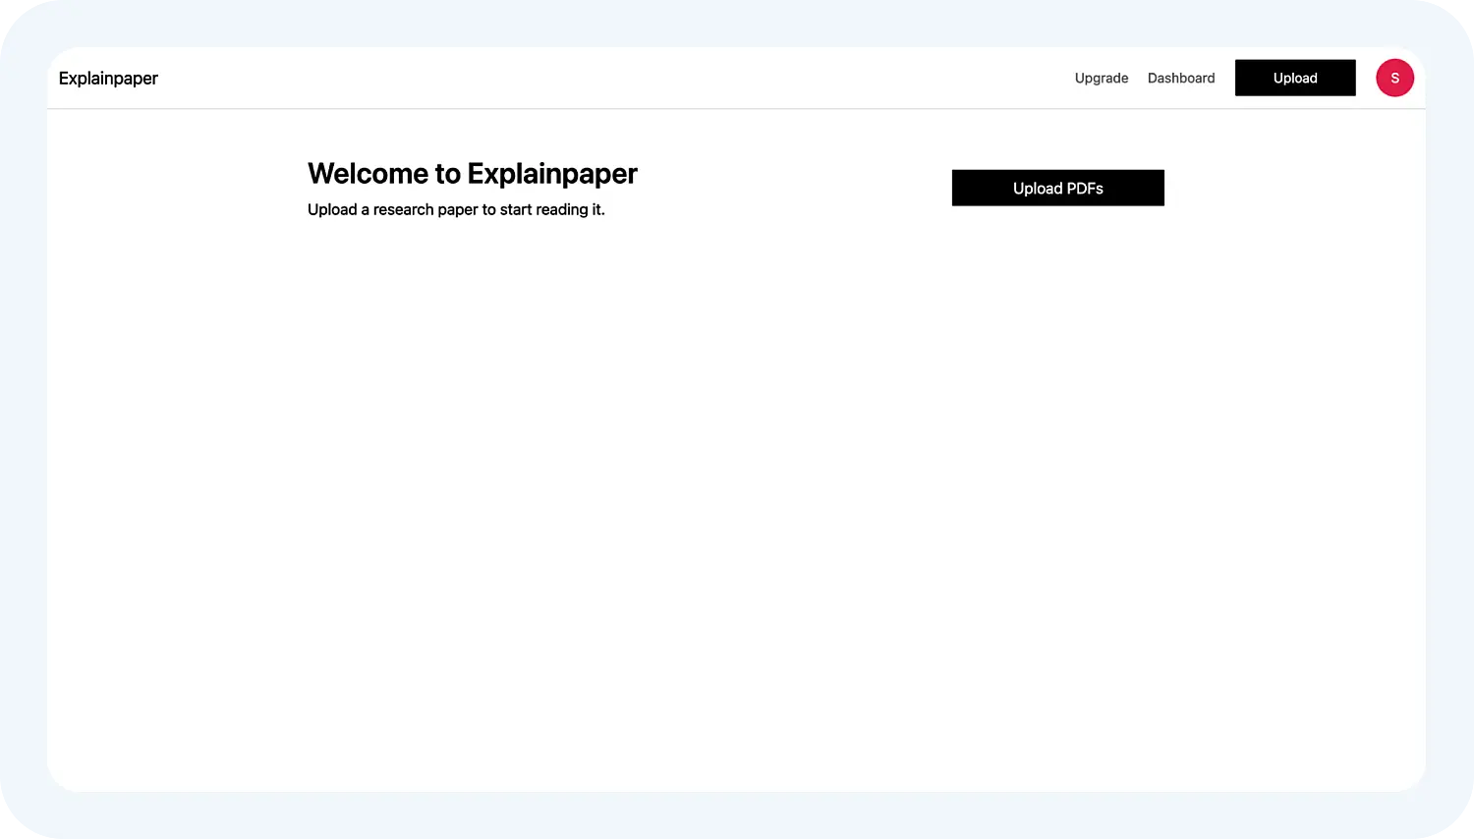Click the "Upload a research paper" subtitle text
This screenshot has height=839, width=1474.
(x=456, y=209)
